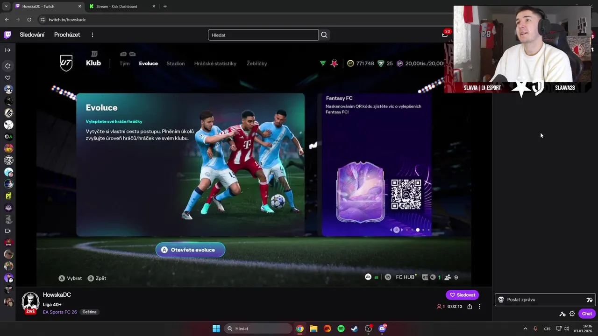
Task: Open Procházet in Twitch top nav
Action: (67, 35)
